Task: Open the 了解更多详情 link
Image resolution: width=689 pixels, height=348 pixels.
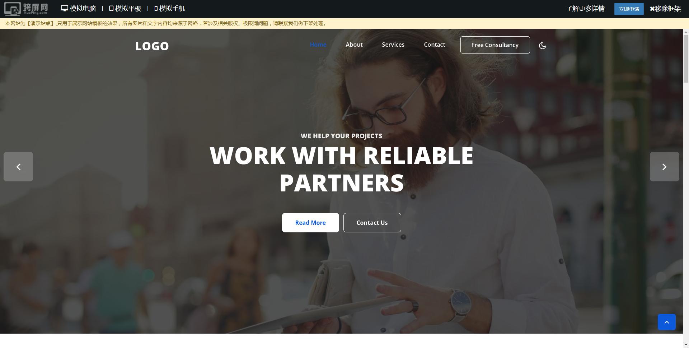Action: [x=585, y=9]
